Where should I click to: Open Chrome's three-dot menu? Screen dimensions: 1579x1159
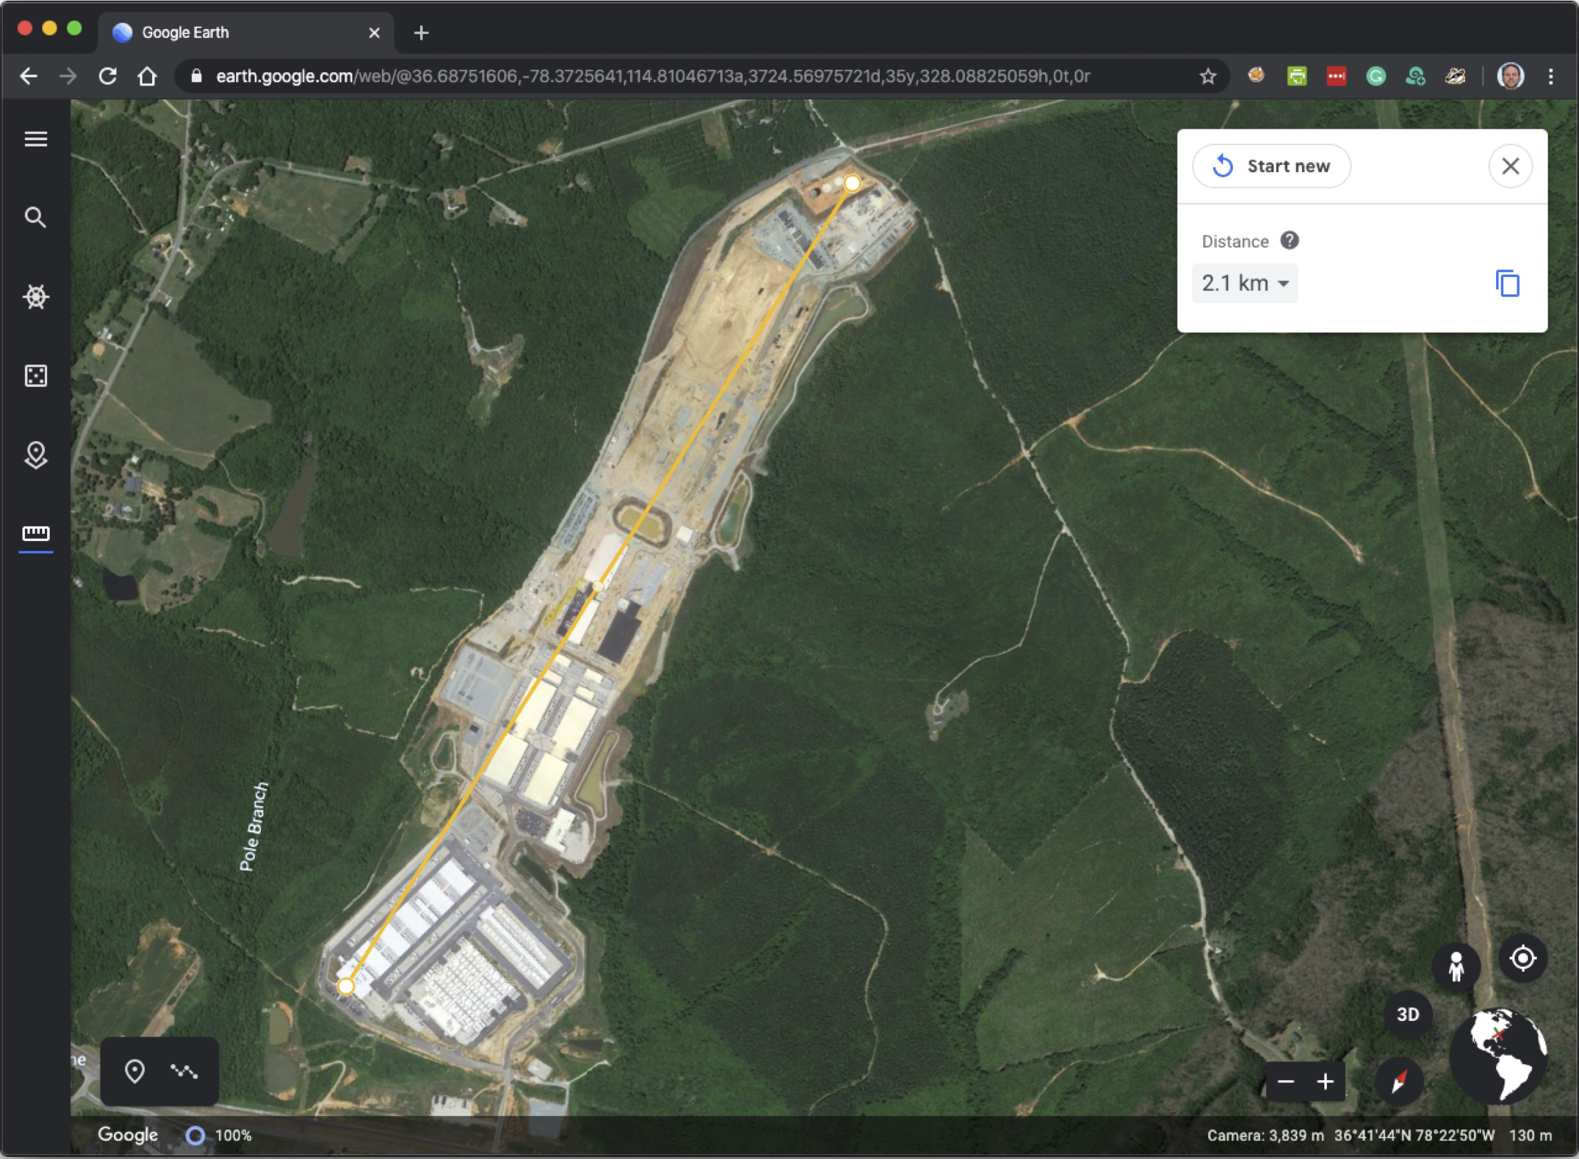[x=1551, y=77]
